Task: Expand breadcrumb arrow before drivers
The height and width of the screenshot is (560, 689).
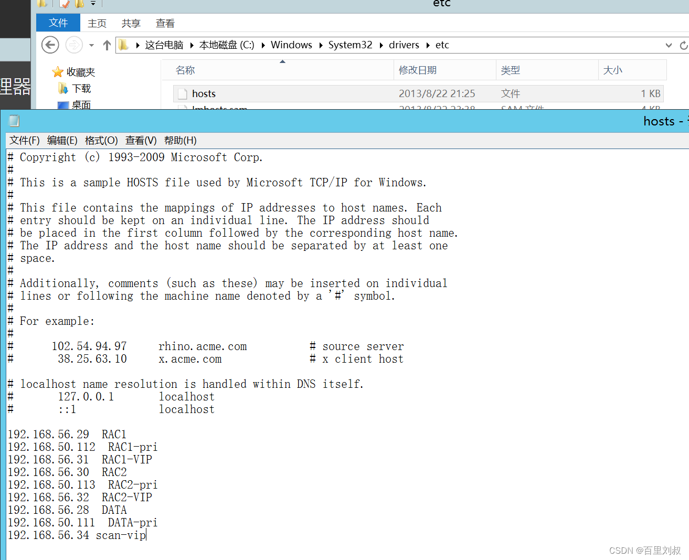Action: click(381, 46)
